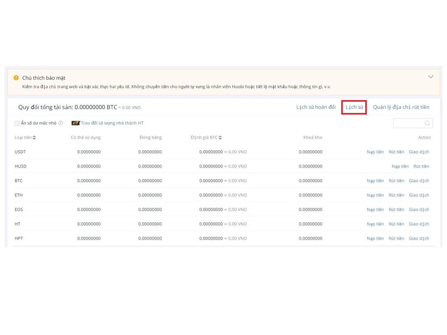Click Nạp tiền for ETH

click(375, 195)
